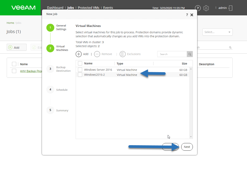The height and width of the screenshot is (170, 247).
Task: Check the Windows2016-2 checkbox
Action: click(x=80, y=75)
